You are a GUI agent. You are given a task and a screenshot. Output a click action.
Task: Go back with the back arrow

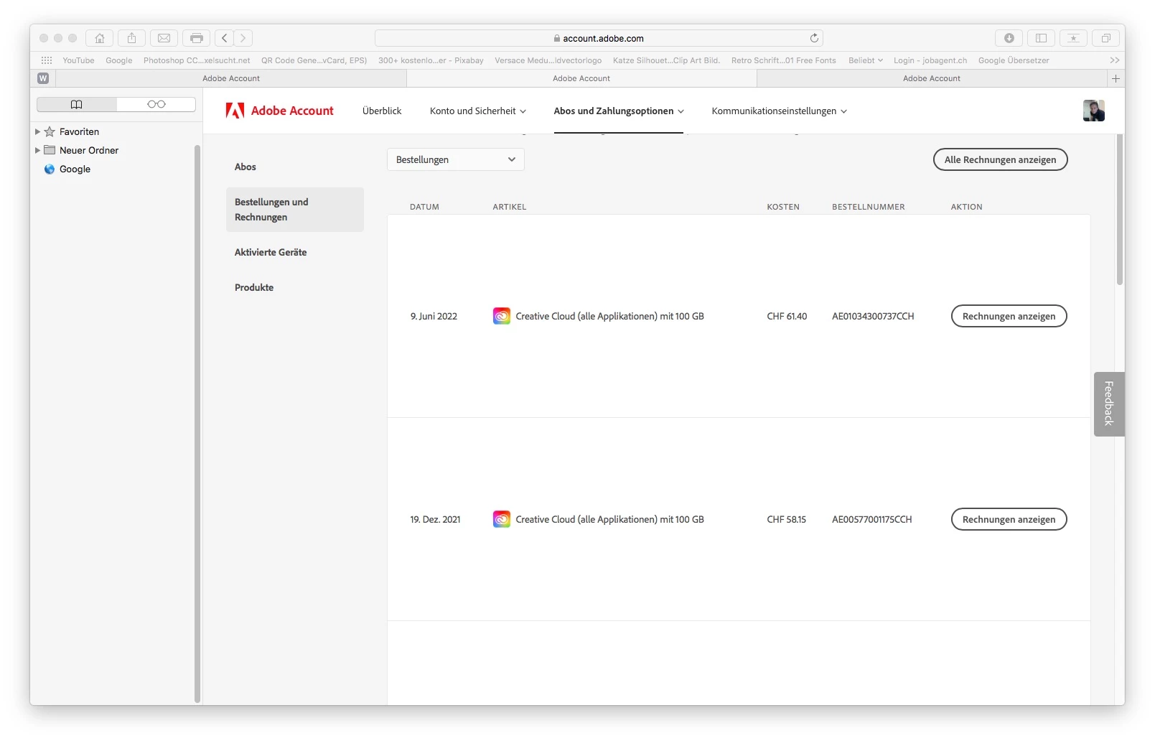(225, 38)
